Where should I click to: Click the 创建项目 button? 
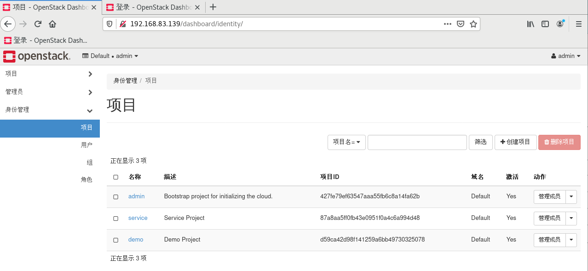(515, 142)
